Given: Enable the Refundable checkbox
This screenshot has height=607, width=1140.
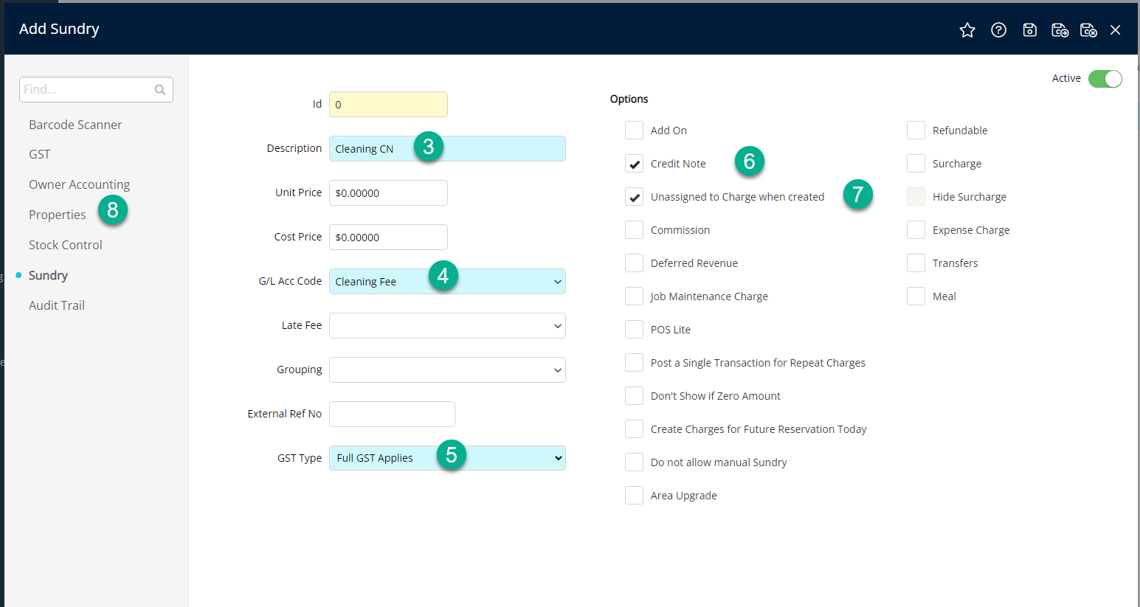Looking at the screenshot, I should (916, 131).
